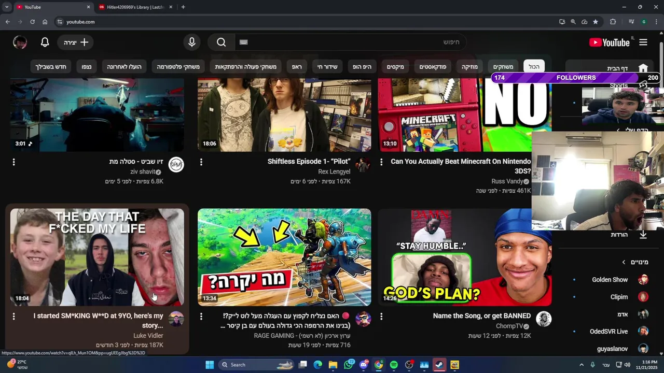The height and width of the screenshot is (373, 664).
Task: Open Chrome's three-dot menu
Action: click(656, 22)
